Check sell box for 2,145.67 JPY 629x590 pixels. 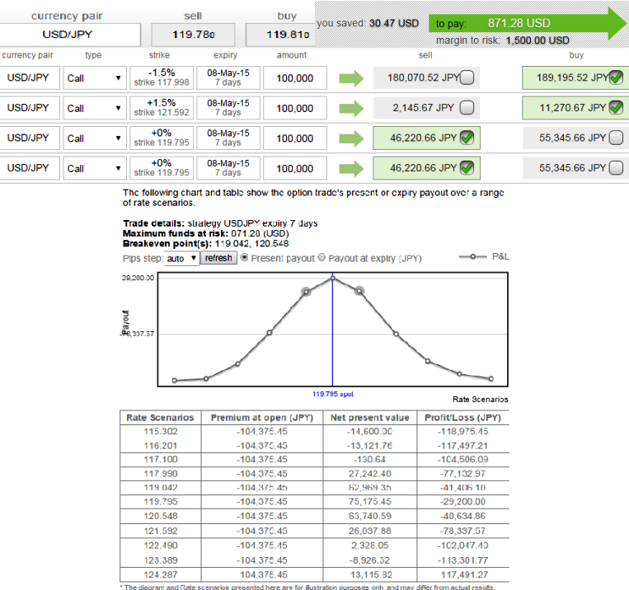point(467,108)
